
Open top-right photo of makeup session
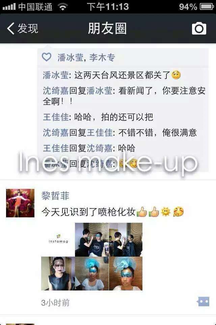coord(126,239)
